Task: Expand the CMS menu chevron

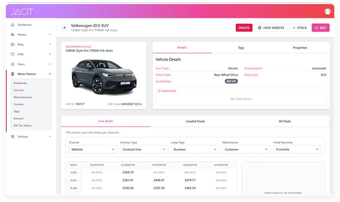Action: click(50, 54)
